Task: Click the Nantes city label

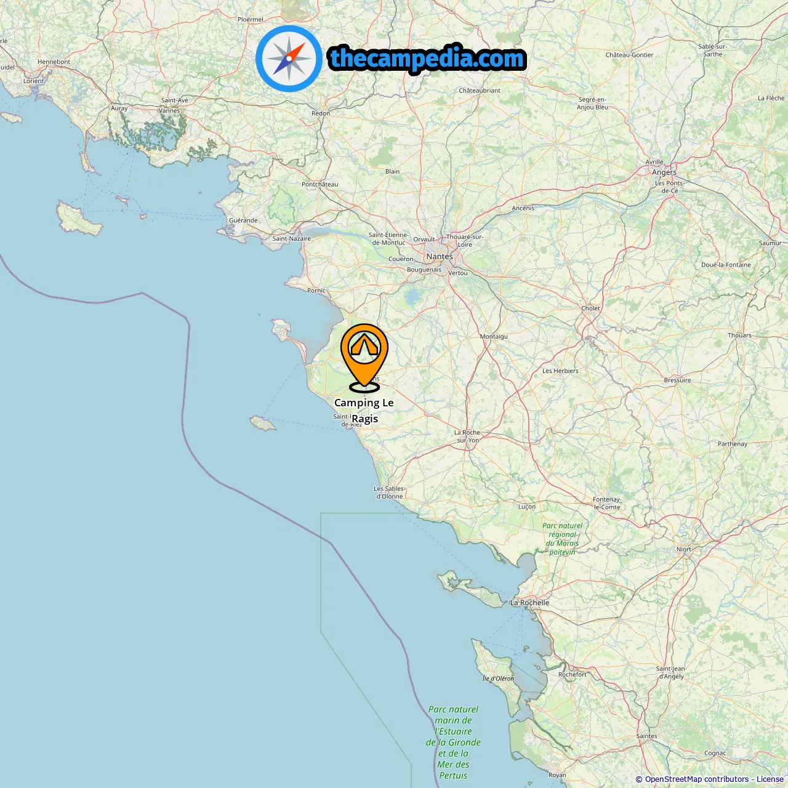Action: click(x=440, y=256)
